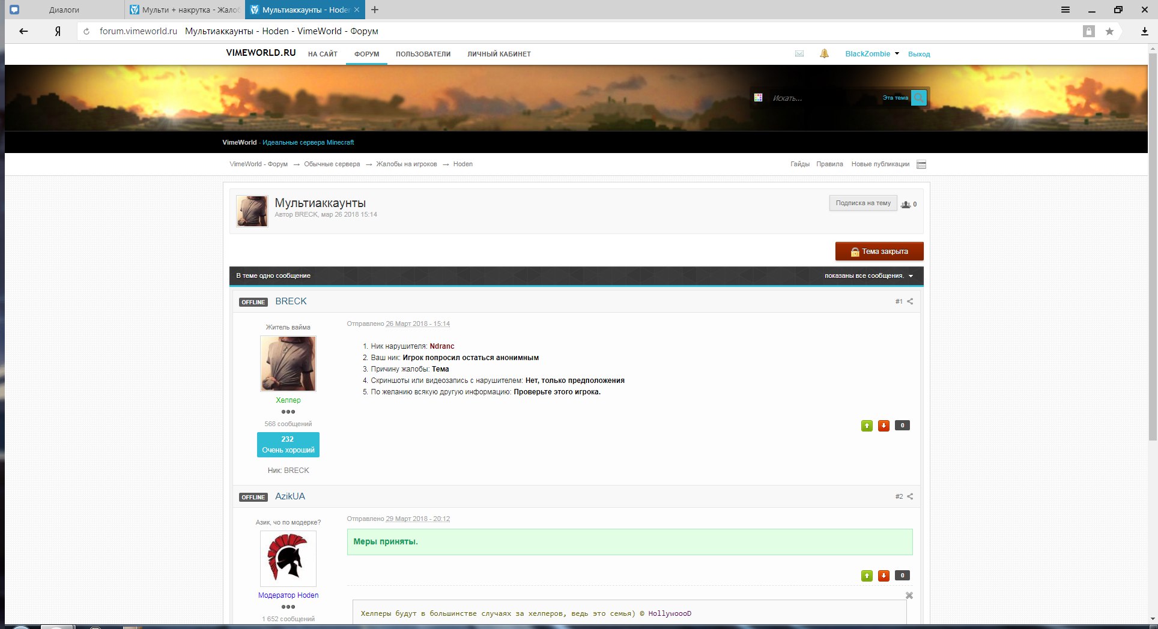Downvote AzikUA's post

pyautogui.click(x=884, y=576)
